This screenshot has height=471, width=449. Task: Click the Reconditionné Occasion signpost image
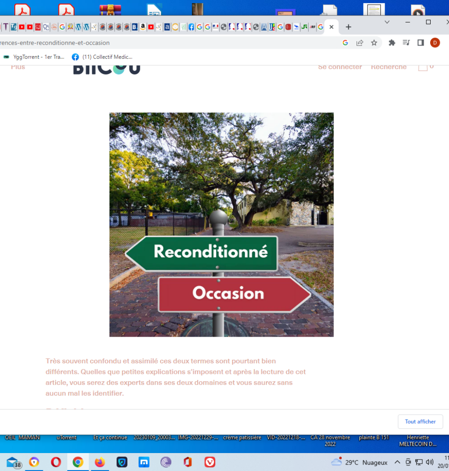click(x=221, y=224)
